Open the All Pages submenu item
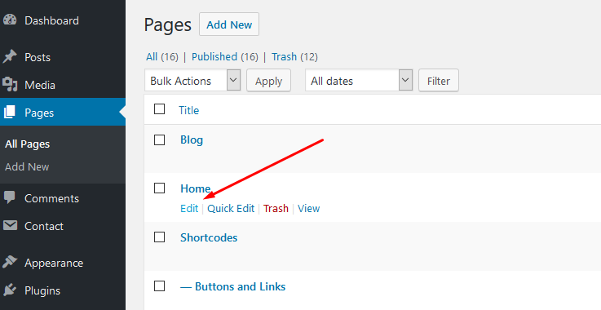601x310 pixels. (28, 144)
